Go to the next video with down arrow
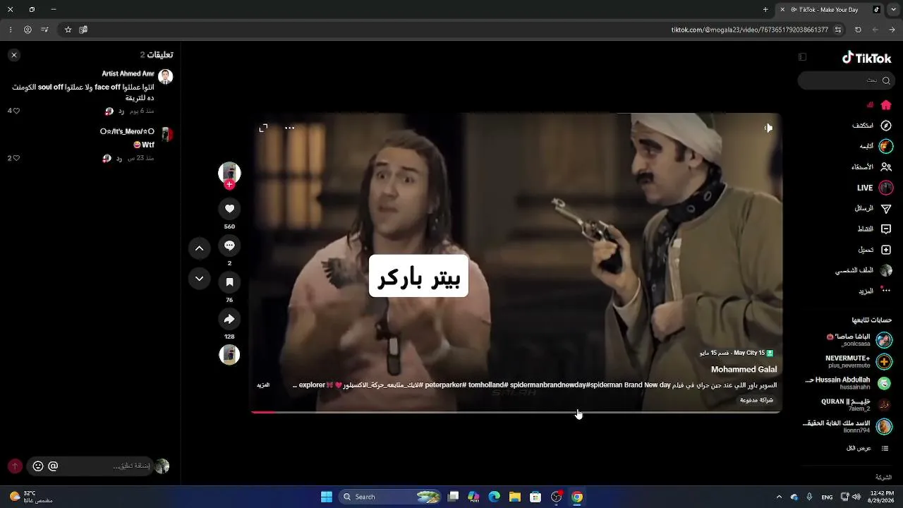 tap(200, 279)
